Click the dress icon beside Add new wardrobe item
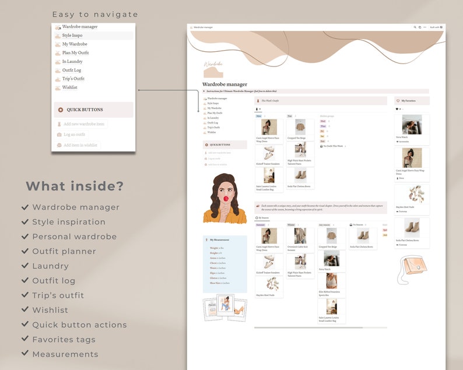 pos(59,124)
